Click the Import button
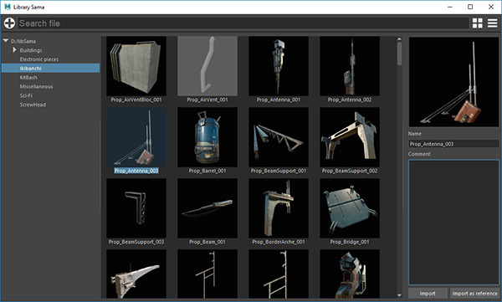The image size is (502, 302). [428, 293]
